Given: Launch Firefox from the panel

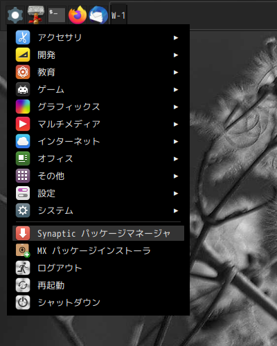Looking at the screenshot, I should 78,15.
